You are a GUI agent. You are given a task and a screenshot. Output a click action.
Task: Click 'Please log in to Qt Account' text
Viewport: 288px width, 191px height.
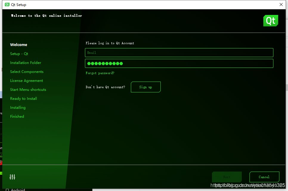110,43
